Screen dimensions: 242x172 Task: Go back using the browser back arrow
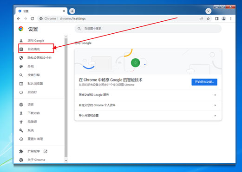click(19, 18)
